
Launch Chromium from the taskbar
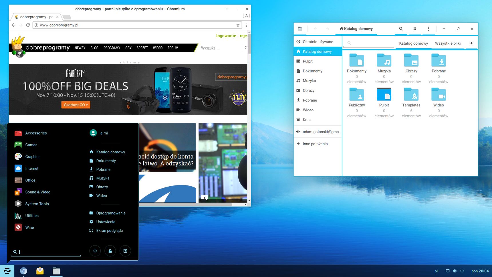23,271
